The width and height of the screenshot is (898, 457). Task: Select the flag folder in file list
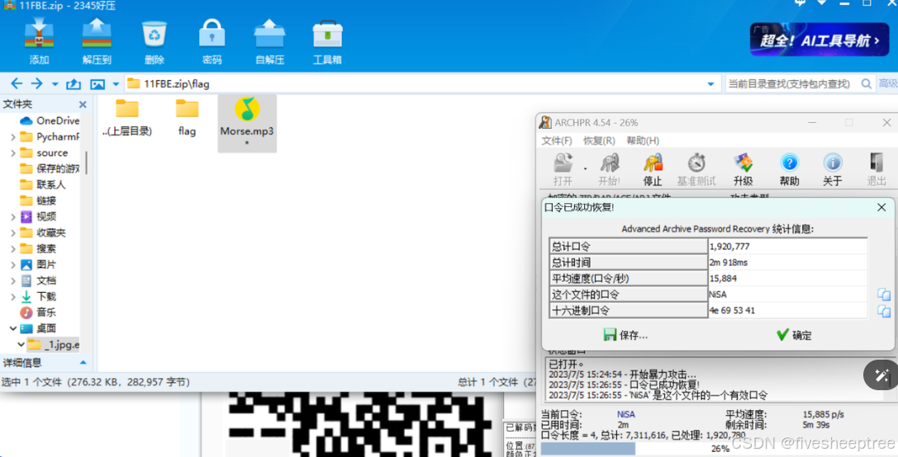point(187,118)
